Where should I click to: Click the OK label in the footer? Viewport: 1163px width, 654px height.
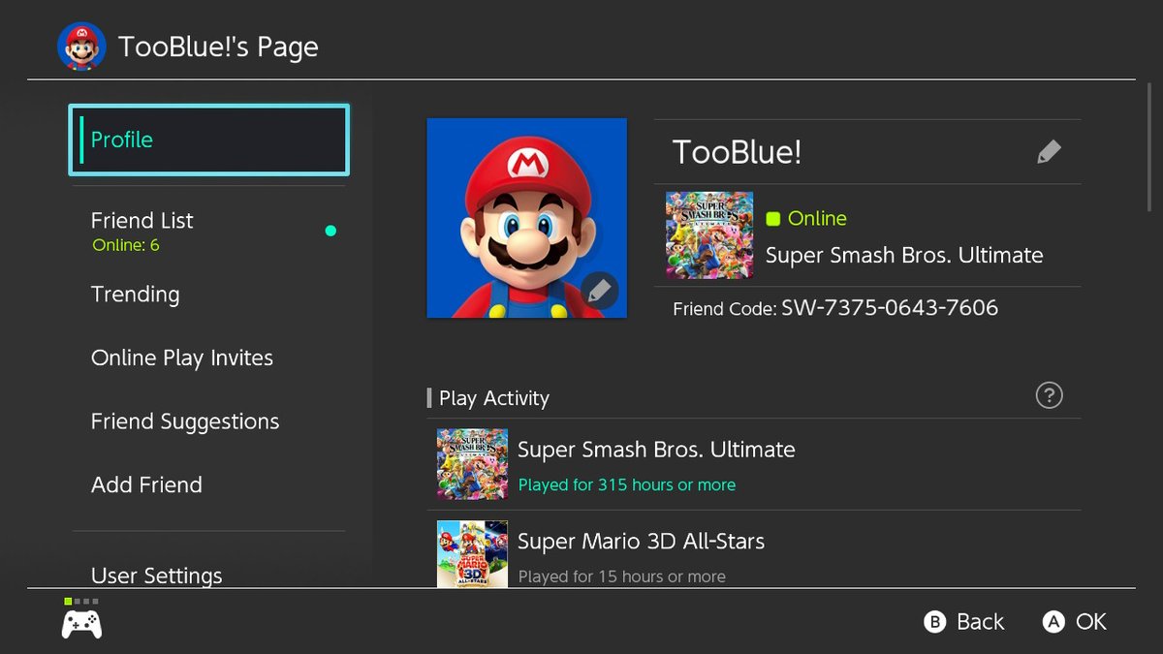click(x=1091, y=622)
